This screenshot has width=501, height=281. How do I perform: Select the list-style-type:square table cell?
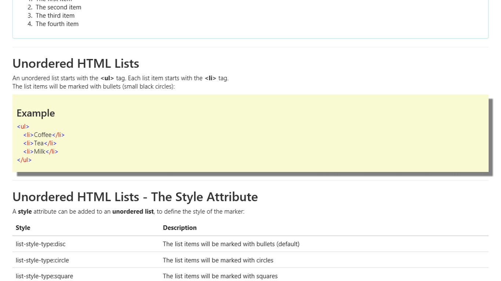point(44,276)
